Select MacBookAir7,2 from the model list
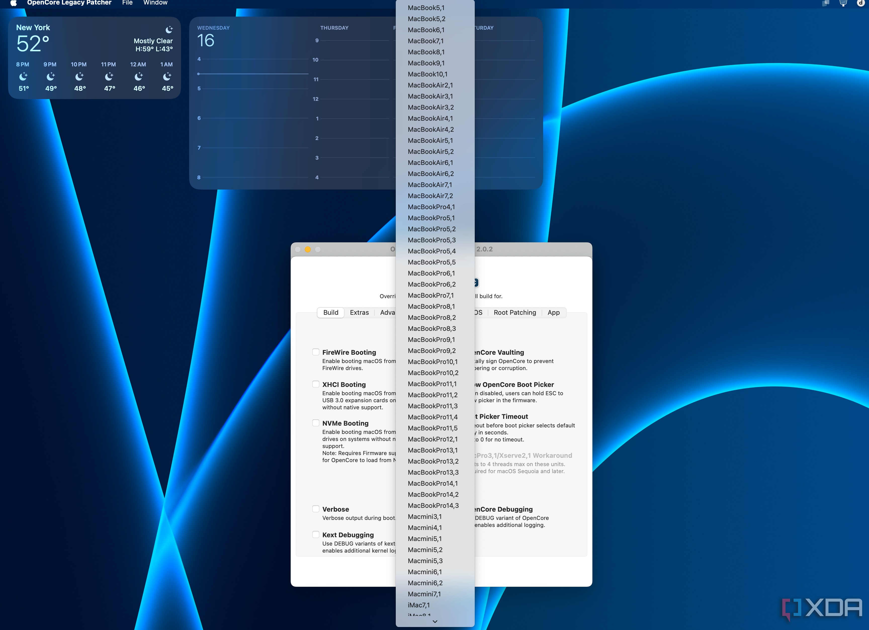The height and width of the screenshot is (630, 869). 435,196
